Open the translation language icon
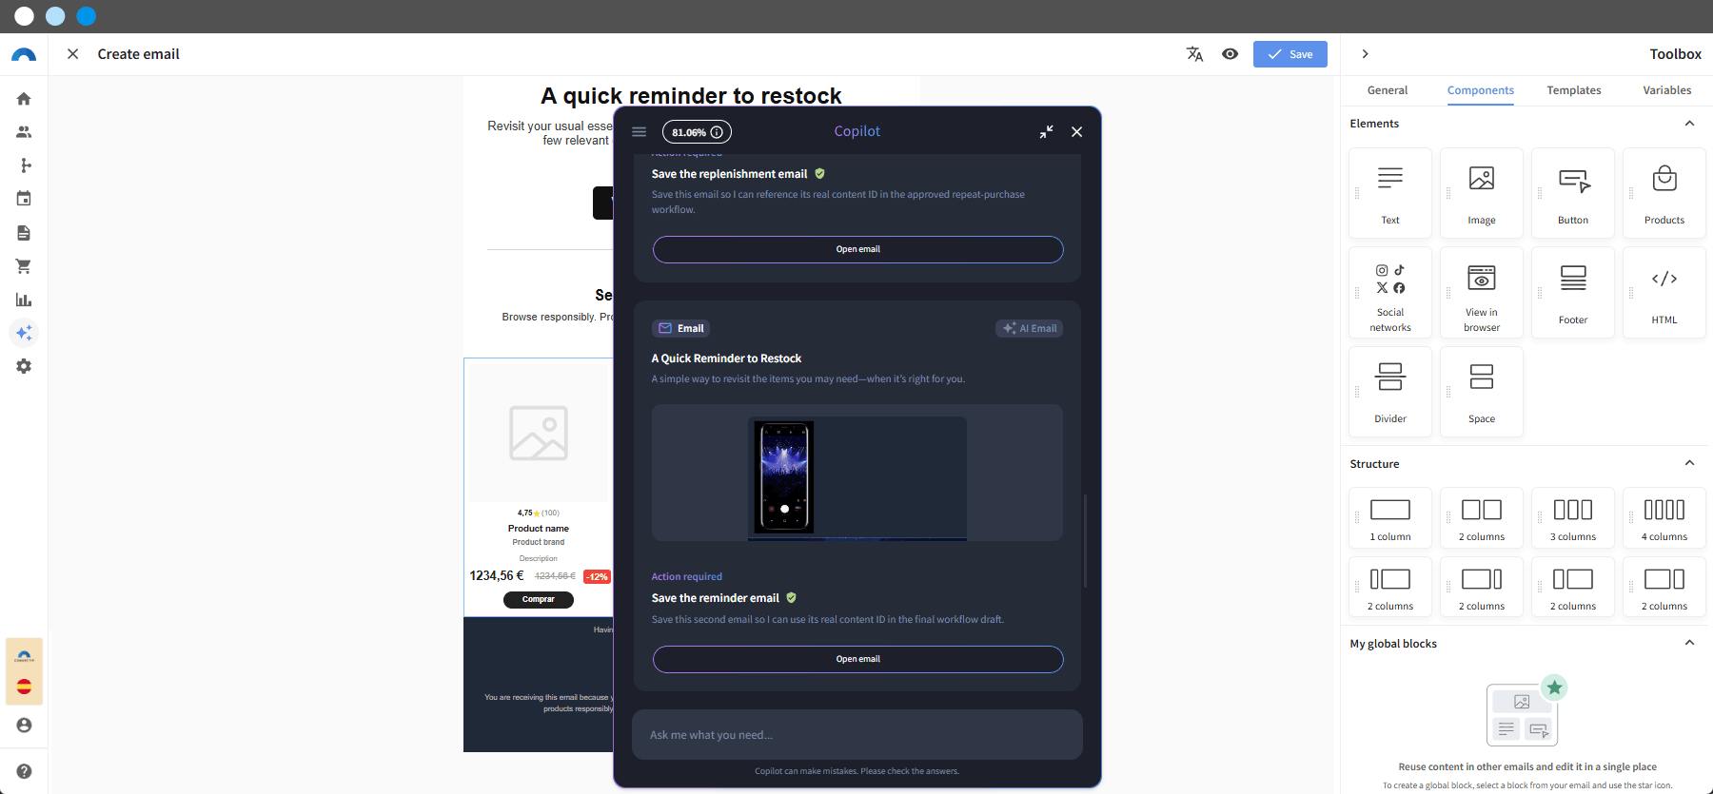Screen dimensions: 1713x794 pos(1194,54)
